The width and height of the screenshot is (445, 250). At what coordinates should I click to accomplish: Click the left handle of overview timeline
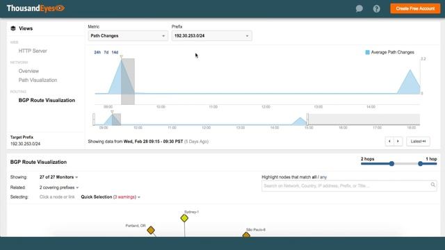[x=94, y=119]
